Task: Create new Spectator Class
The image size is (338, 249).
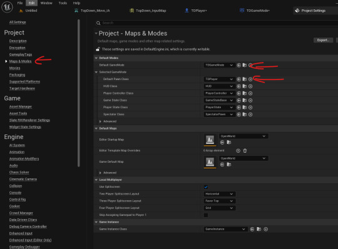Action: click(250, 114)
